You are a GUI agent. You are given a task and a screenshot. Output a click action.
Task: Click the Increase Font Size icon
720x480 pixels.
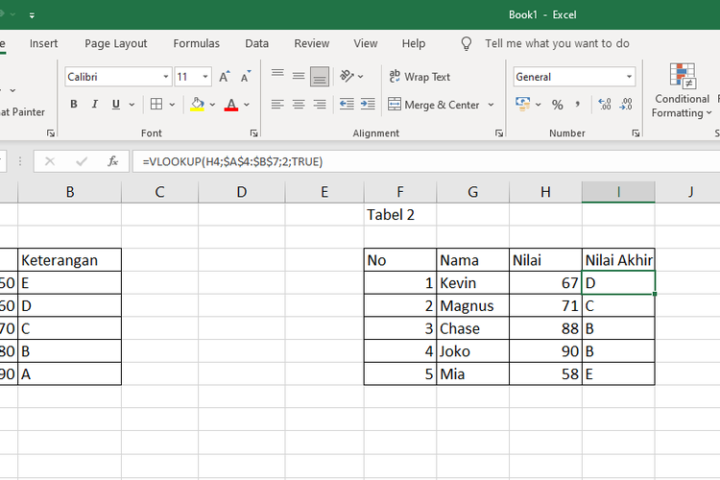pyautogui.click(x=224, y=77)
